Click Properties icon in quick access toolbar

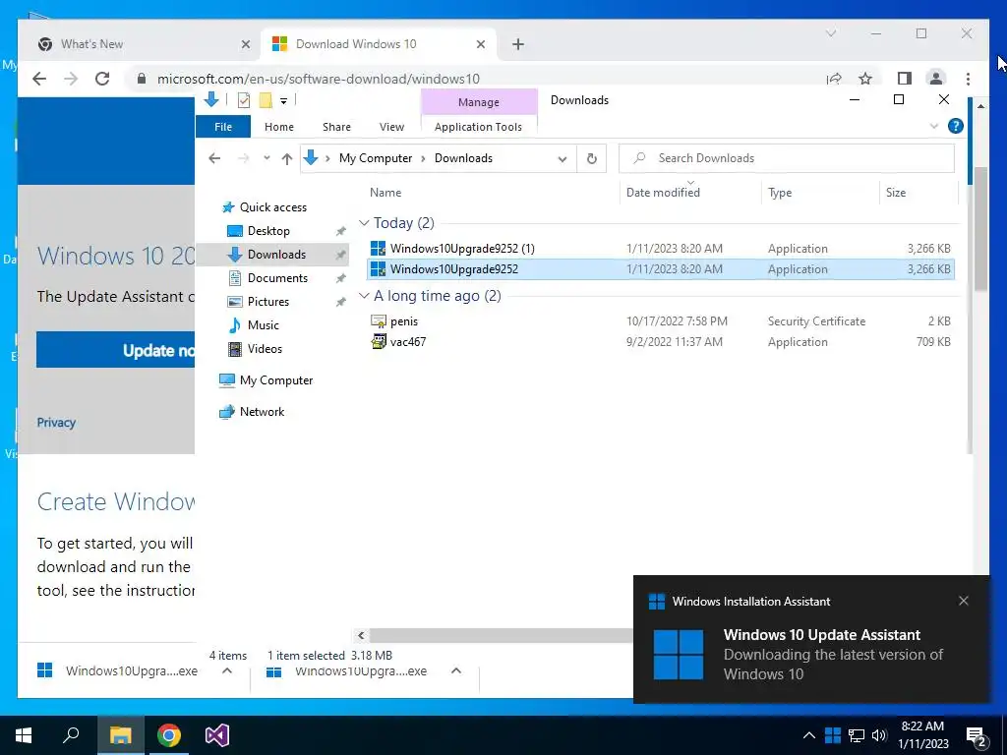pos(244,100)
